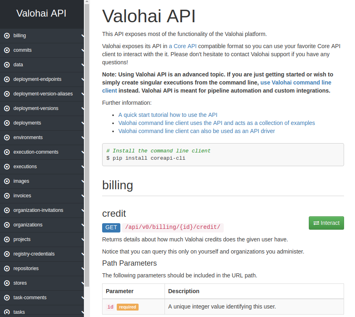Open the 'collection of examples' client link
Viewport: 355px width, 317px height.
point(217,123)
